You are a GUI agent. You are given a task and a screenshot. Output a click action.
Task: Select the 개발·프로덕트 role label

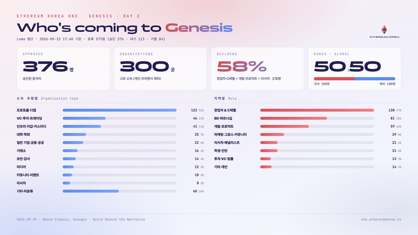[x=224, y=126]
